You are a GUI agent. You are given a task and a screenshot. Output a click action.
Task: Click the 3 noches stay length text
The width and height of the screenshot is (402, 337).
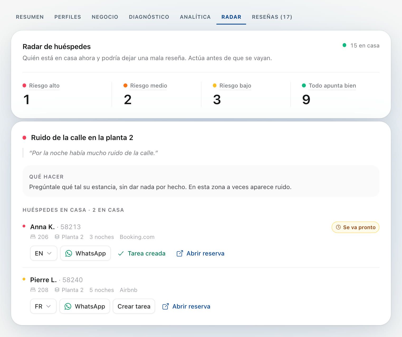coord(102,237)
